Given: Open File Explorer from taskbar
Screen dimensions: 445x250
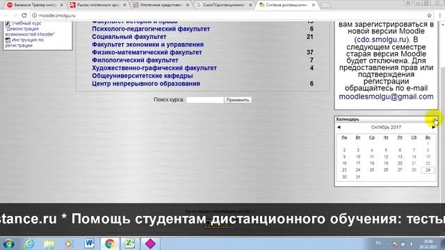Looking at the screenshot, I should [x=49, y=244].
